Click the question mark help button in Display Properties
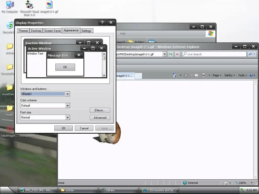 pos(102,22)
